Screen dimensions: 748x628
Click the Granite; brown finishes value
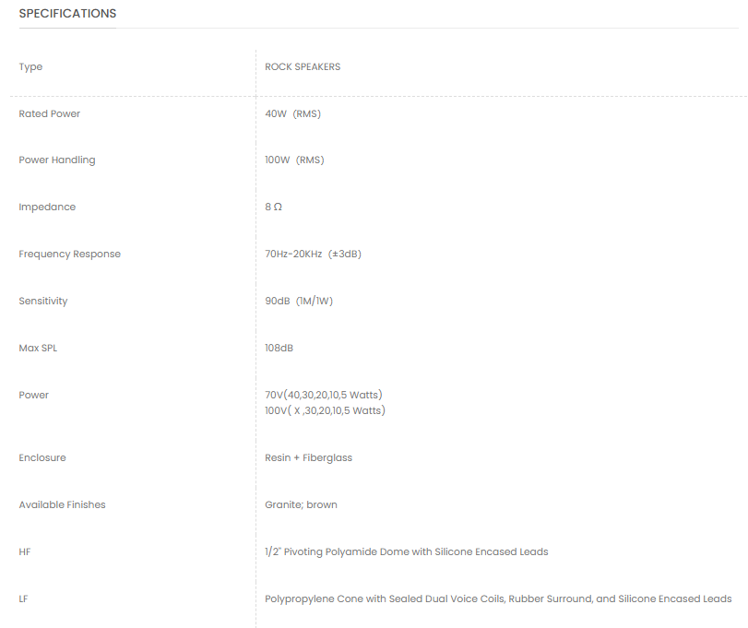(301, 504)
